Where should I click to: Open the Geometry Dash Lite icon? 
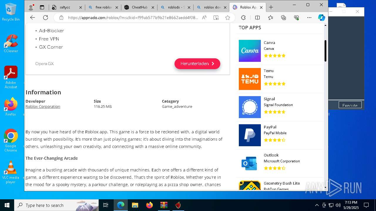tap(250, 185)
